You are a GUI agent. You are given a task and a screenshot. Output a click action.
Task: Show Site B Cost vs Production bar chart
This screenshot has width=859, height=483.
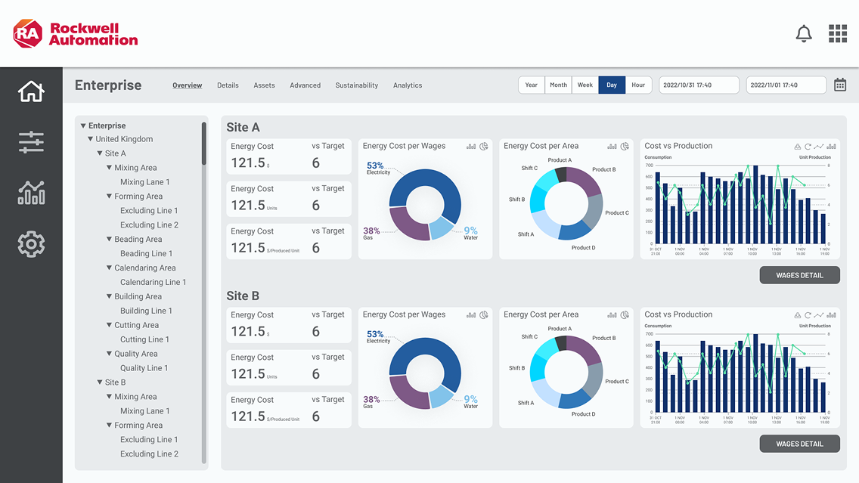pos(831,315)
